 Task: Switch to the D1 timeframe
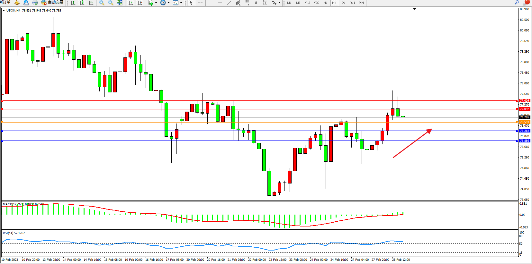click(343, 3)
